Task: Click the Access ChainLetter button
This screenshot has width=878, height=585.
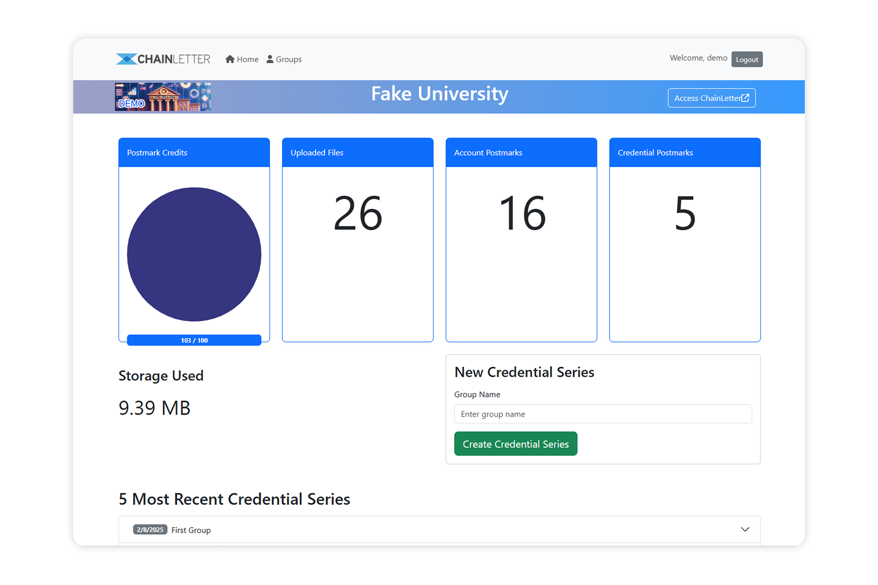Action: [x=712, y=98]
